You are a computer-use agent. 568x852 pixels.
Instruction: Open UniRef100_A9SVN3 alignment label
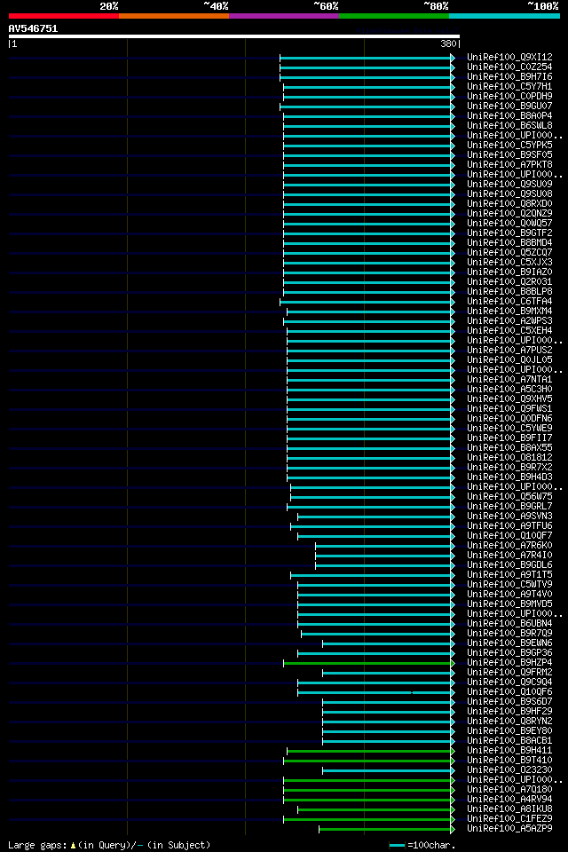[509, 517]
